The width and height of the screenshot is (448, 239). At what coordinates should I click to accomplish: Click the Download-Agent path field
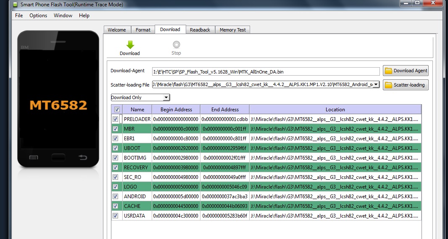click(x=266, y=72)
